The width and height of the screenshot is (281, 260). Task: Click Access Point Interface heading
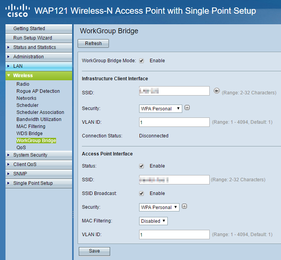107,154
